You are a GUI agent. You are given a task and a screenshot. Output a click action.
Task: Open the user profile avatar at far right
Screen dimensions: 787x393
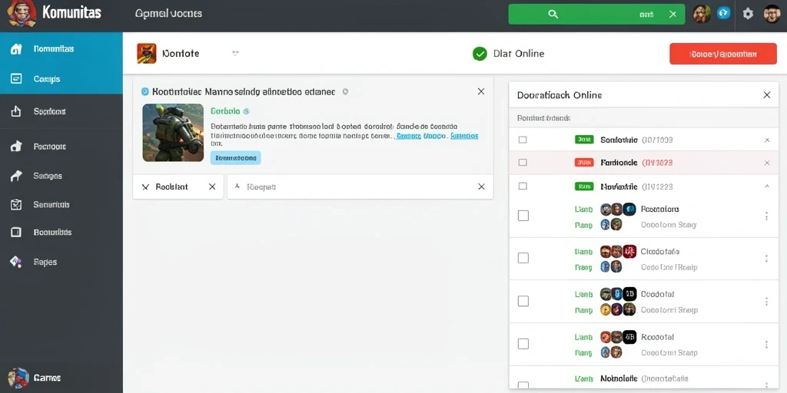click(772, 14)
